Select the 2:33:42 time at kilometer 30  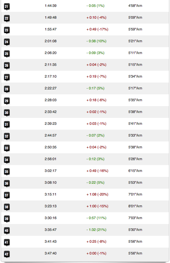click(x=51, y=112)
